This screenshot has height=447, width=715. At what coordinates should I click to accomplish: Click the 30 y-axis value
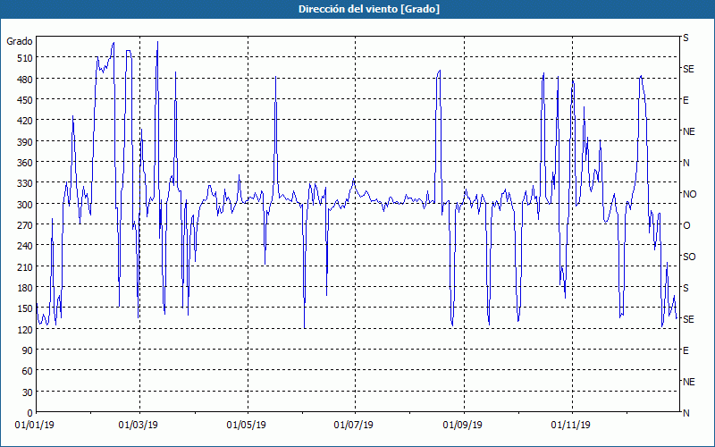click(x=28, y=392)
